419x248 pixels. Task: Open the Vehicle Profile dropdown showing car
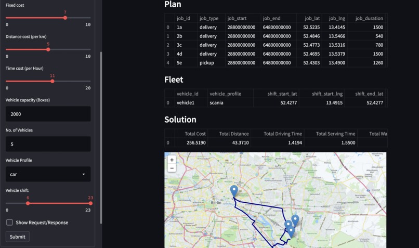tap(48, 174)
